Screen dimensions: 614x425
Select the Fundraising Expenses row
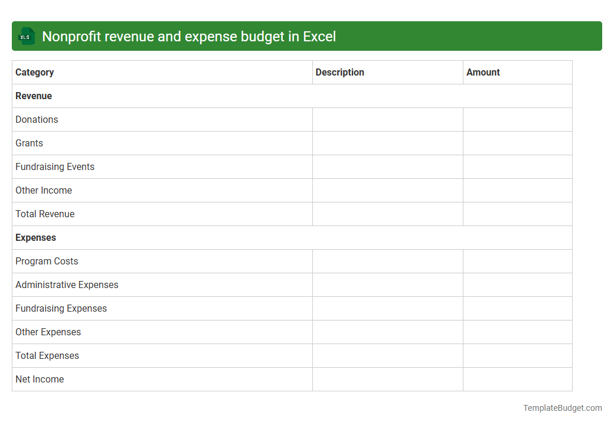coord(61,308)
